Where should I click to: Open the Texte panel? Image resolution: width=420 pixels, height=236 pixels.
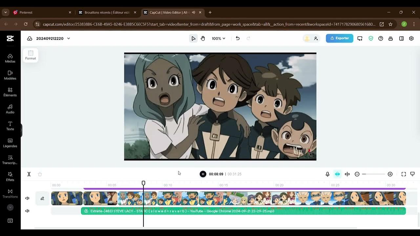click(x=10, y=126)
